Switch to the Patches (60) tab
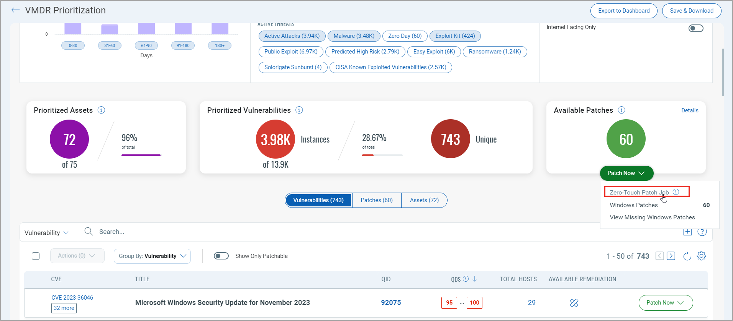The width and height of the screenshot is (733, 321). [x=376, y=200]
